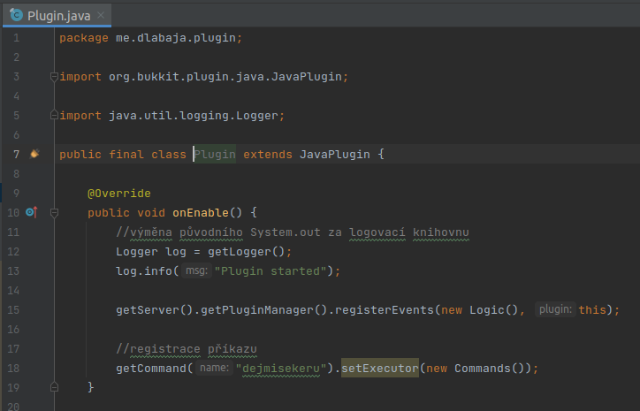Click the comment //registrace příkazu
Image resolution: width=640 pixels, height=411 pixels.
pyautogui.click(x=187, y=349)
